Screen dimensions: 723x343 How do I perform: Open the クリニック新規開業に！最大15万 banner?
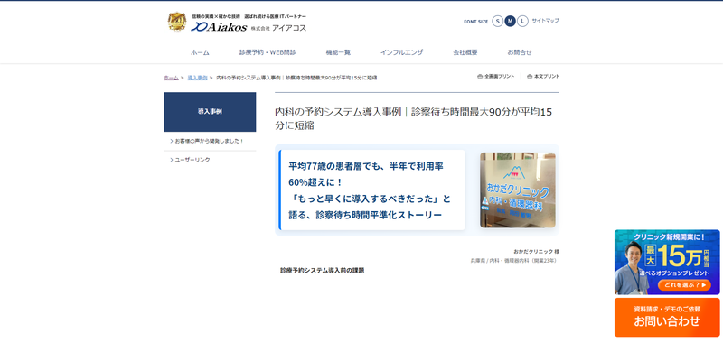click(x=667, y=263)
